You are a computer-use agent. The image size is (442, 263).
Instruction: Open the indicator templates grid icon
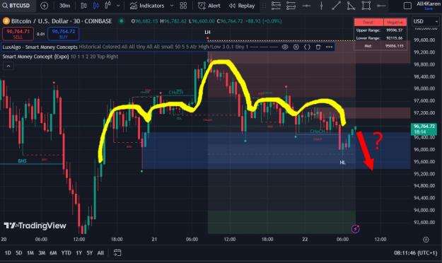[x=183, y=6]
